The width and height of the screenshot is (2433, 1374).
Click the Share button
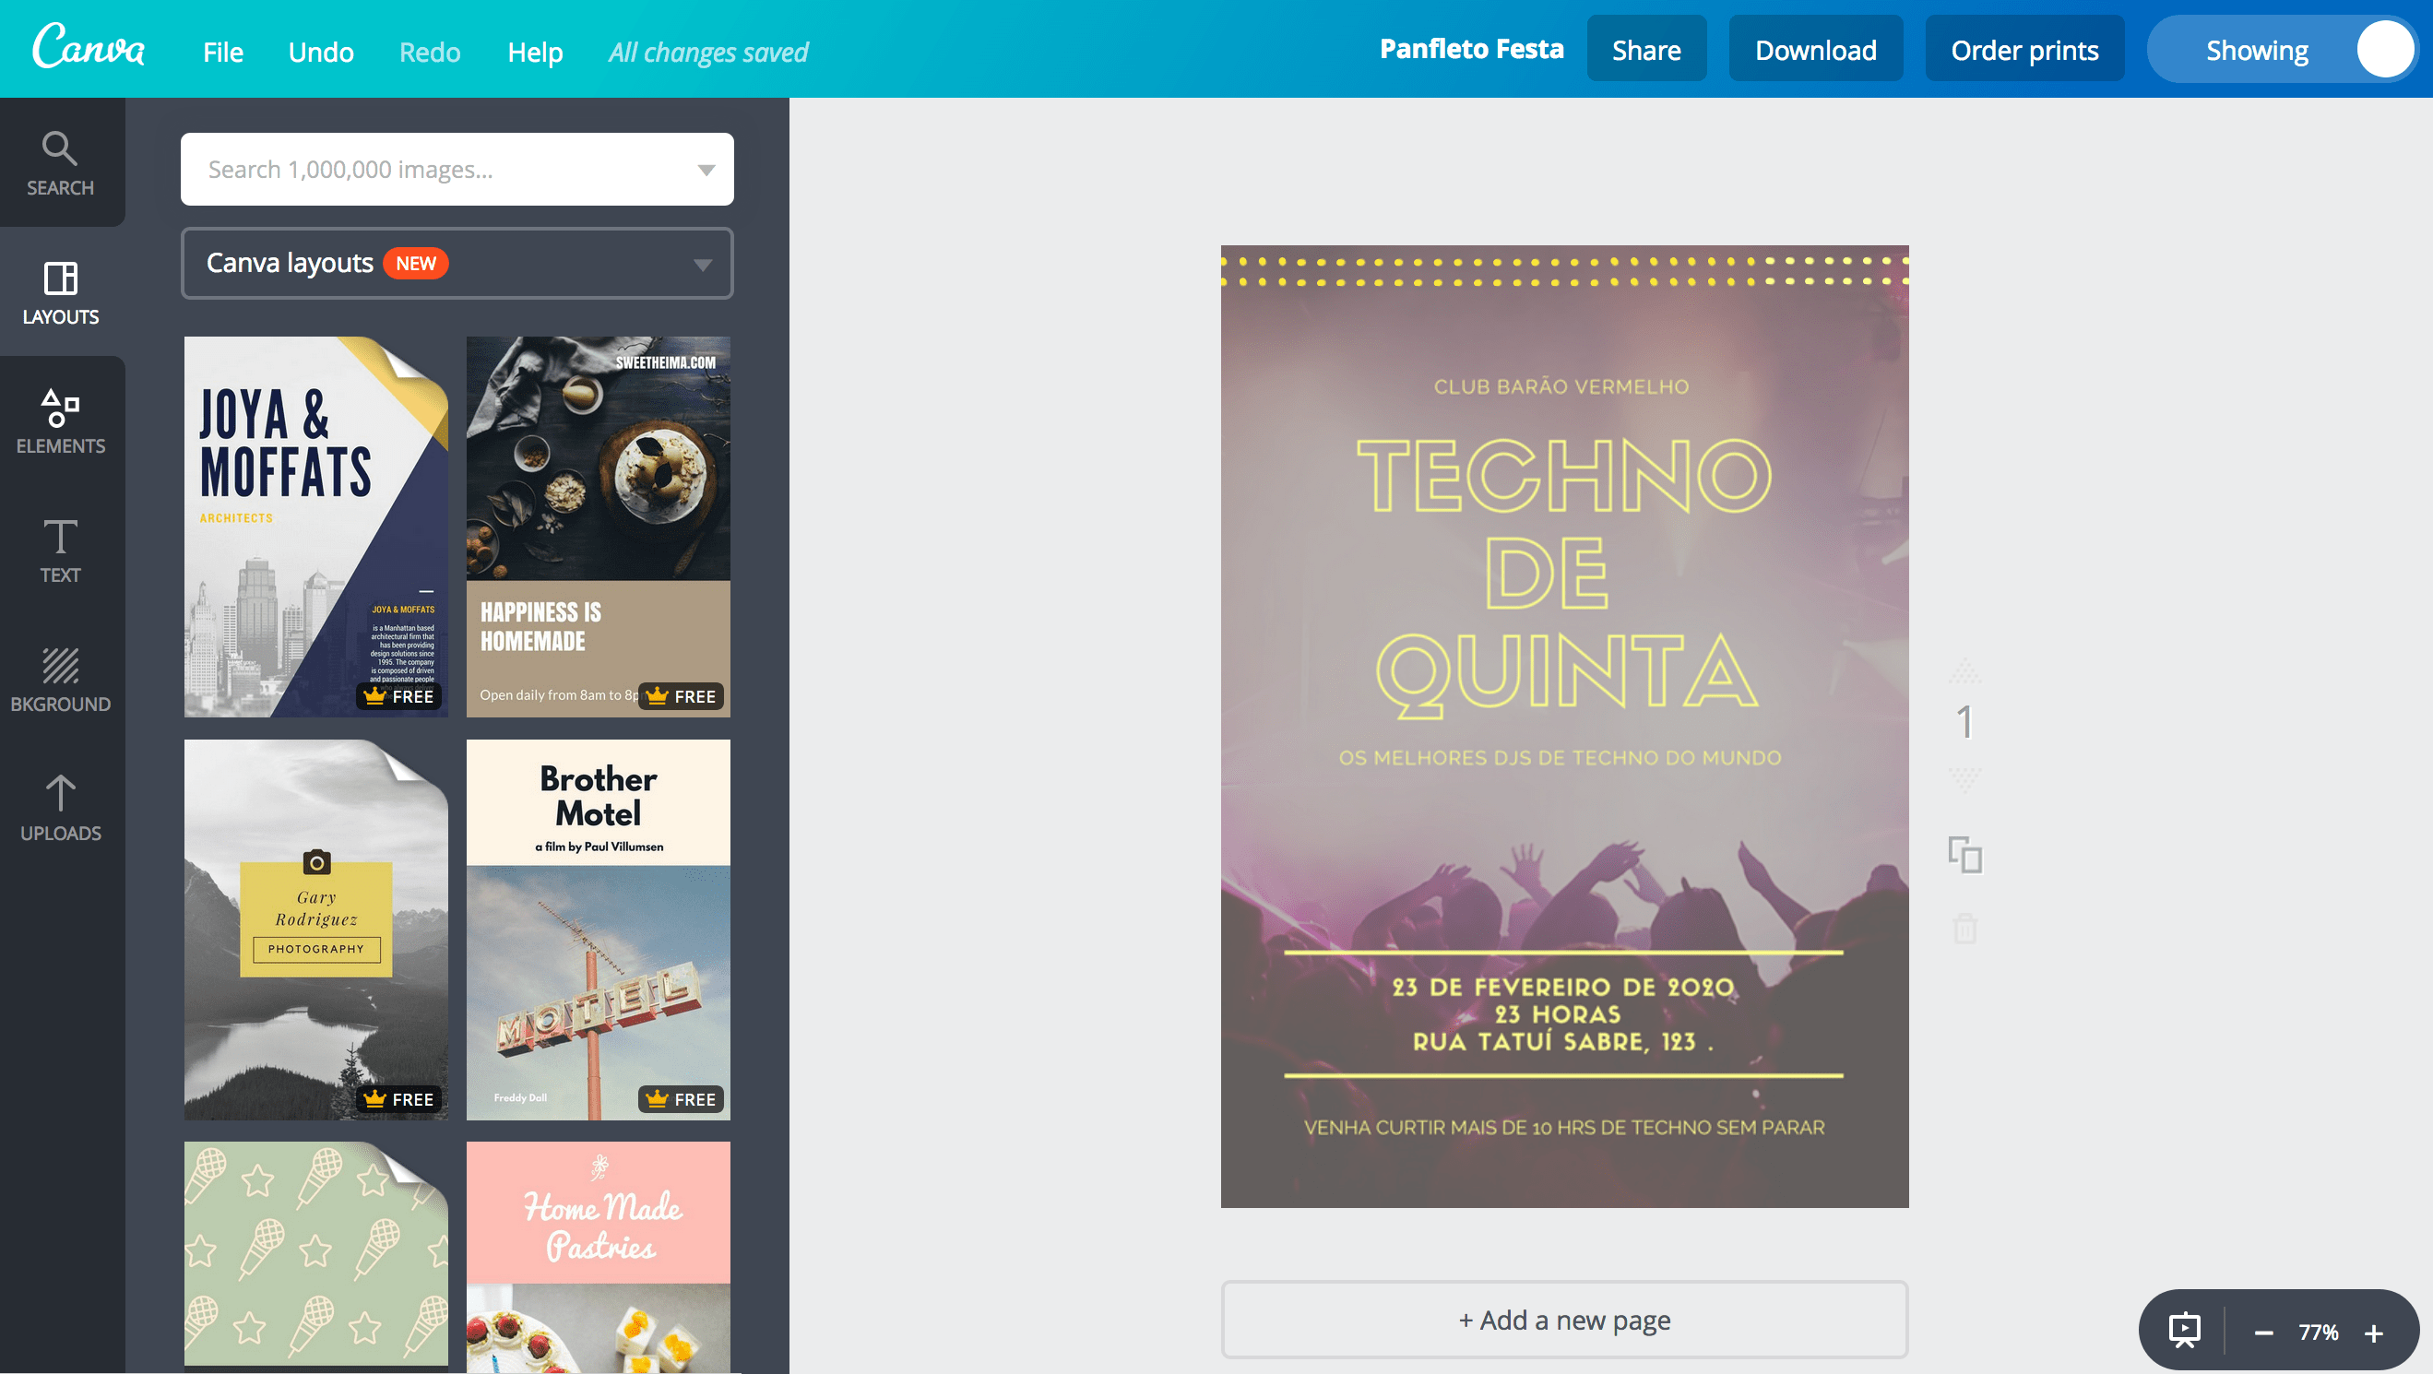coord(1645,49)
